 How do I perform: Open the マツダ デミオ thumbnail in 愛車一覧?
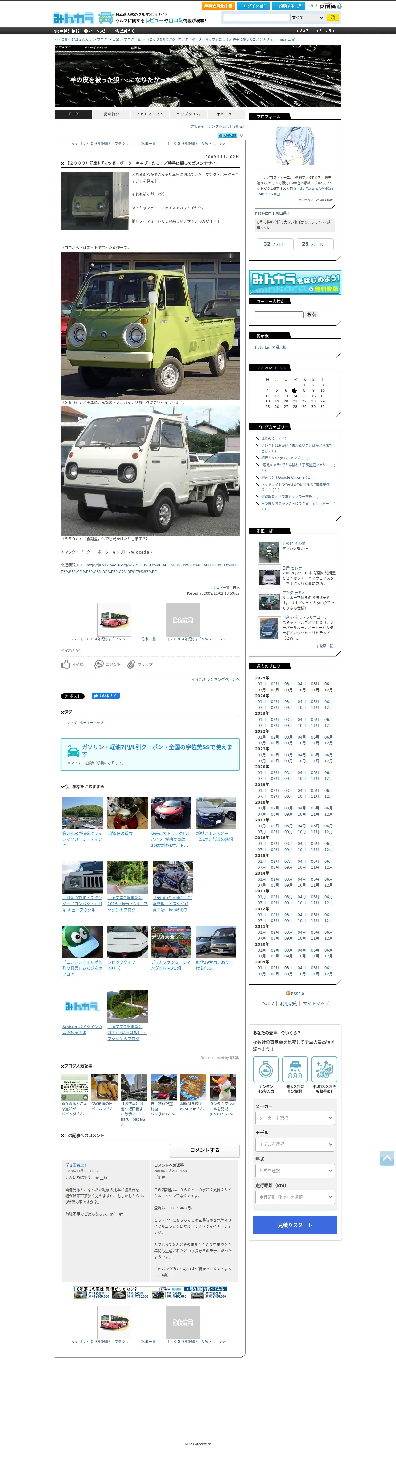point(269,602)
